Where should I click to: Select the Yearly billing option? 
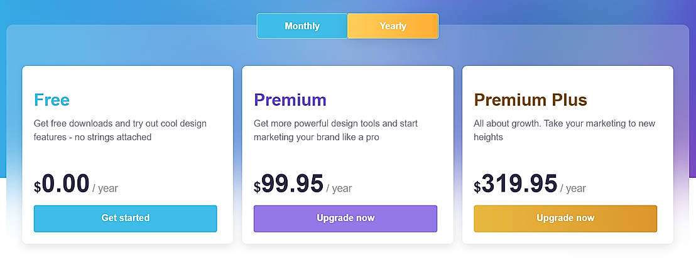[393, 26]
